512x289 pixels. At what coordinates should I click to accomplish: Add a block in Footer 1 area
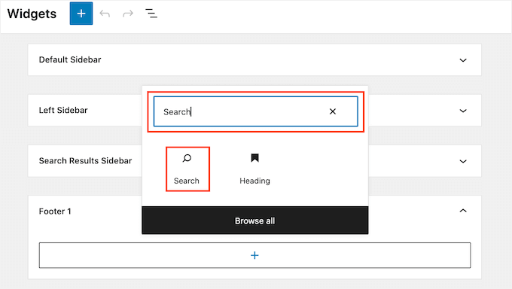tap(254, 255)
